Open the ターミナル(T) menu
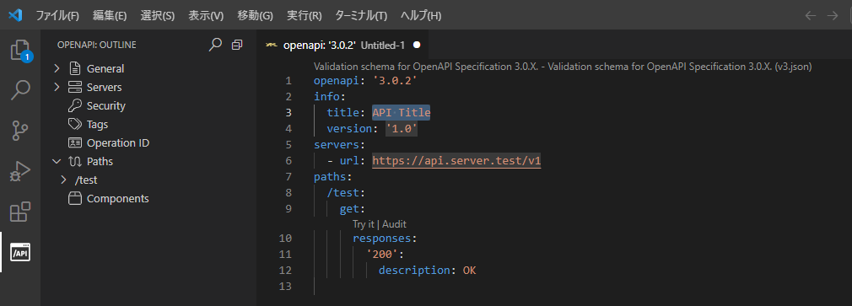This screenshot has width=852, height=306. (x=361, y=16)
